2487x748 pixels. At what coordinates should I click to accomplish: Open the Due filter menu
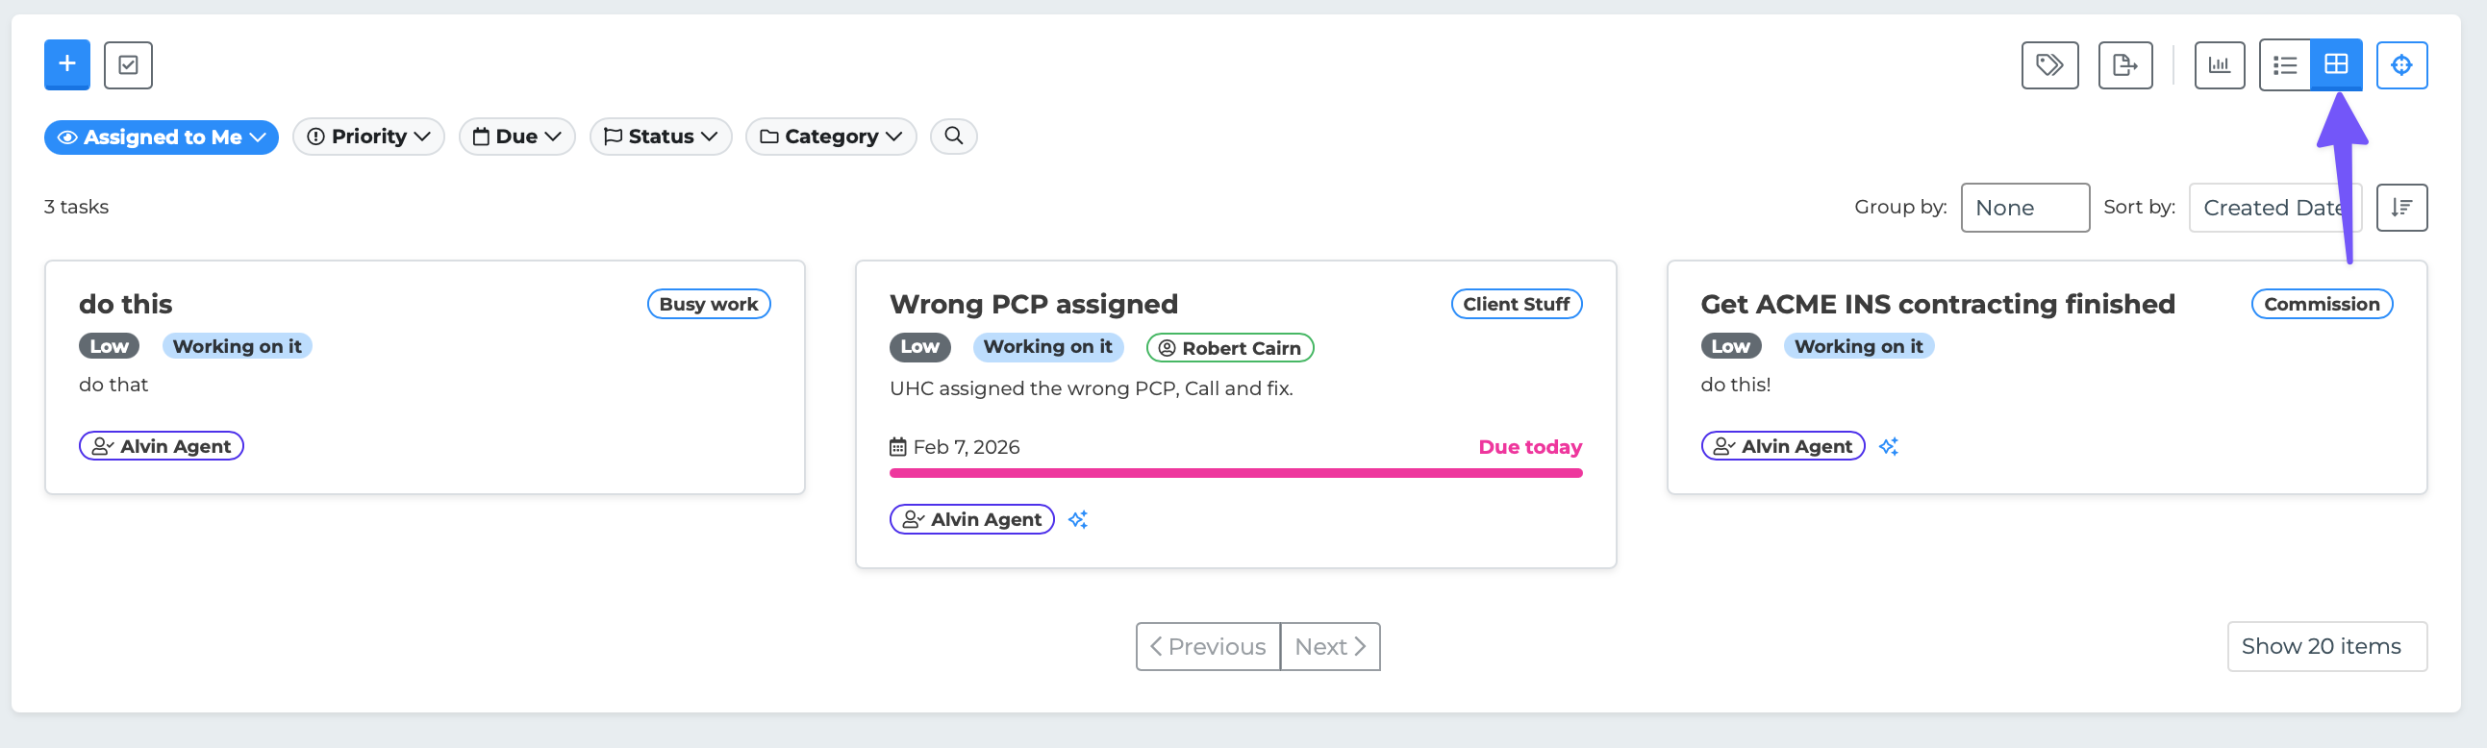516,137
